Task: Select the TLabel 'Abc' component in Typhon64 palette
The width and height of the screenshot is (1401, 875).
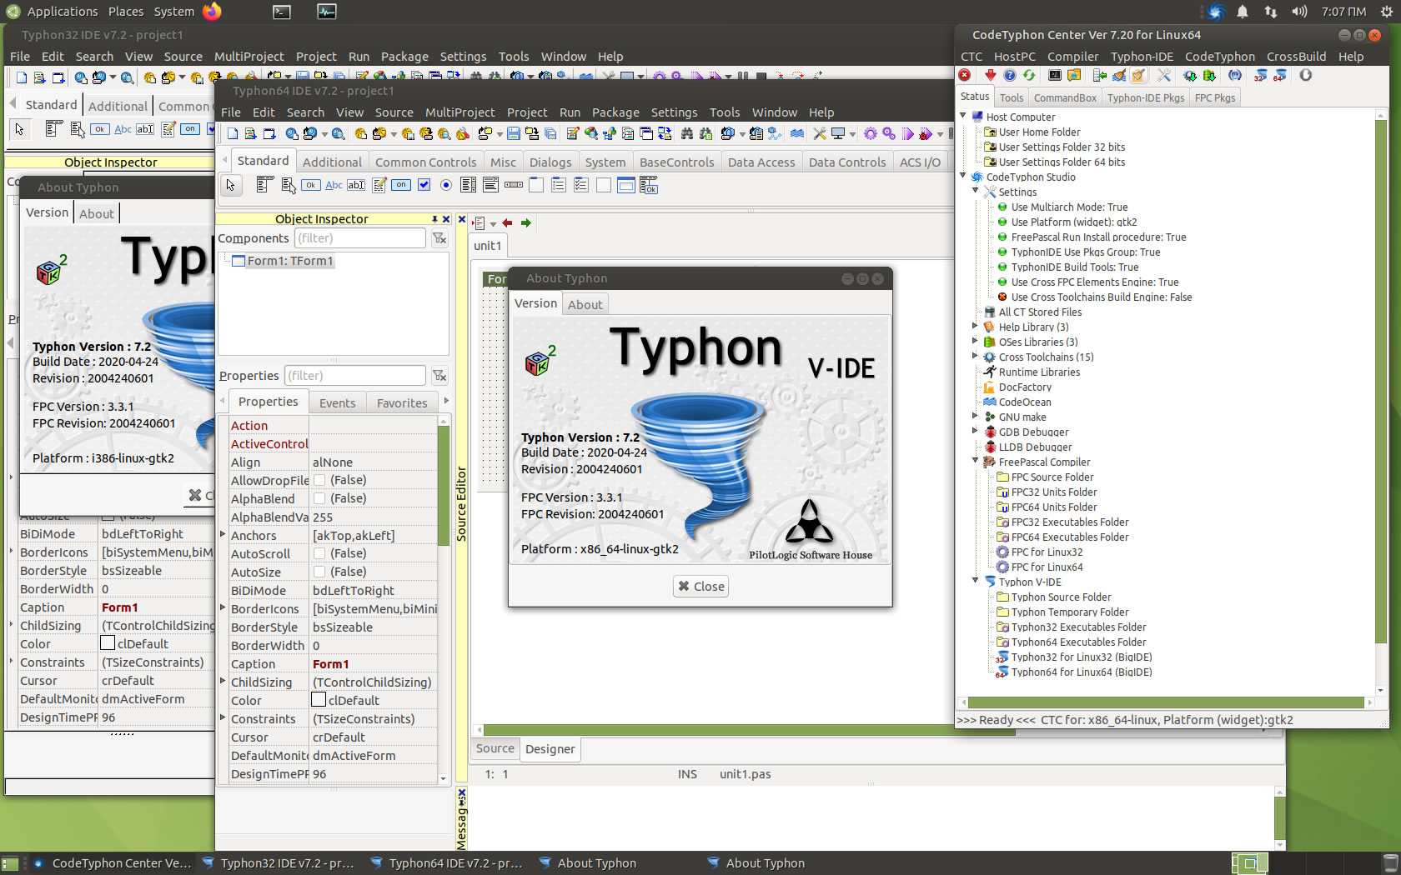Action: point(334,185)
